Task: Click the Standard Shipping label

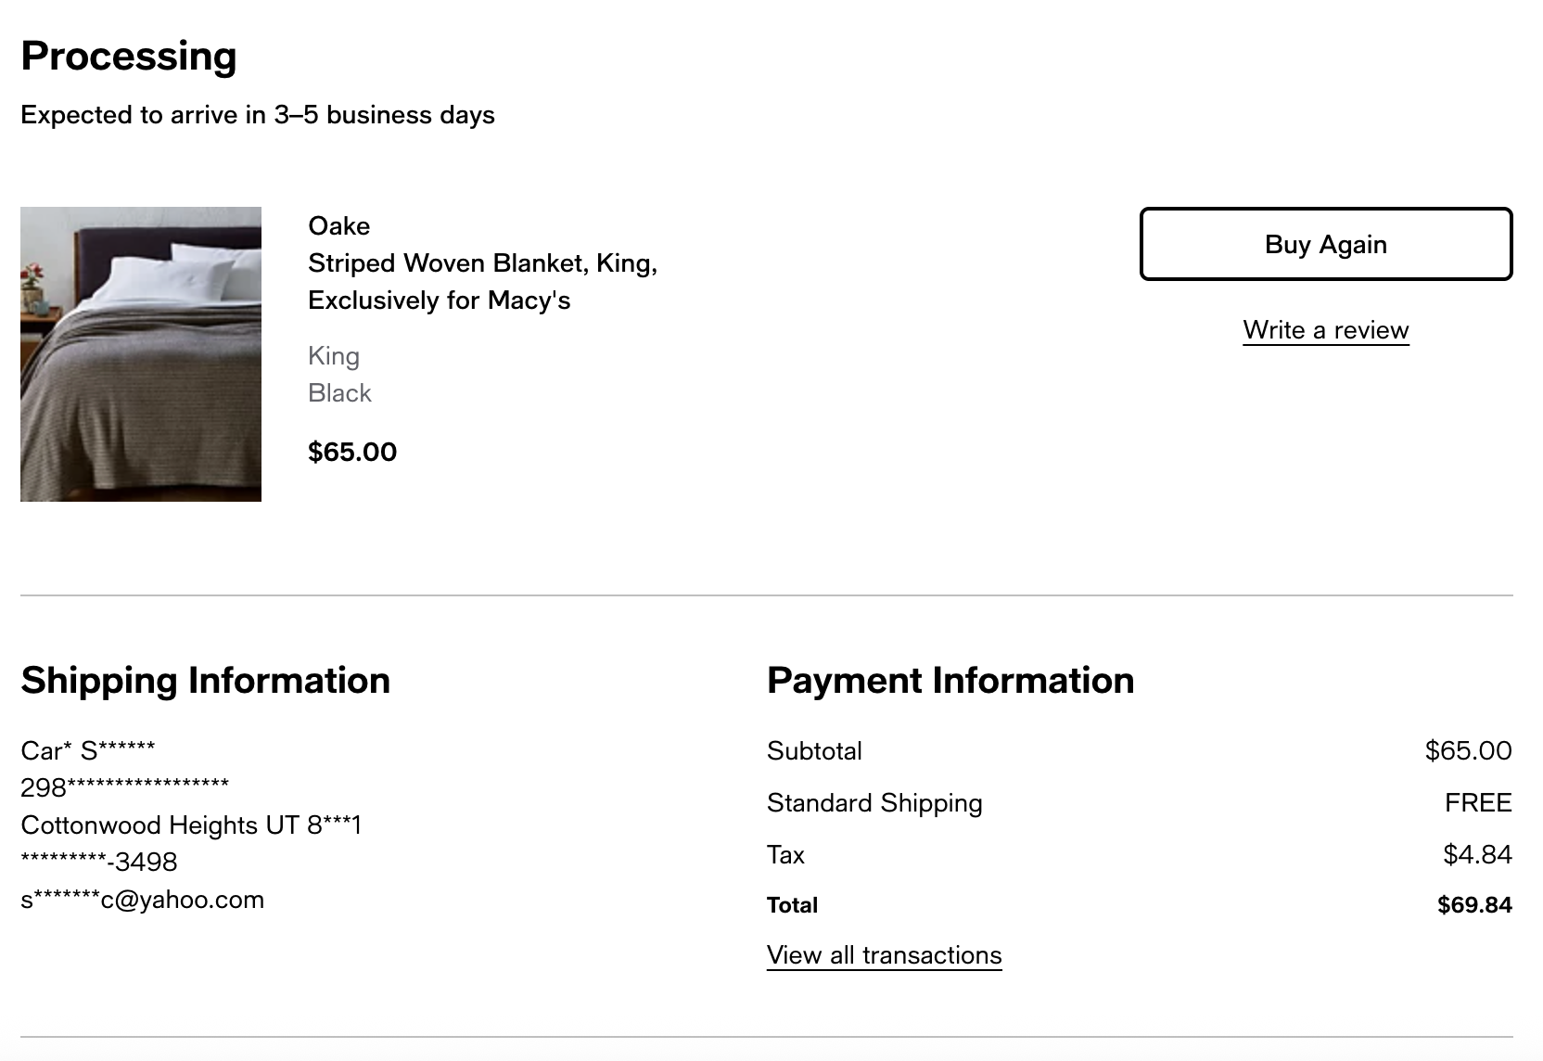Action: [x=874, y=803]
